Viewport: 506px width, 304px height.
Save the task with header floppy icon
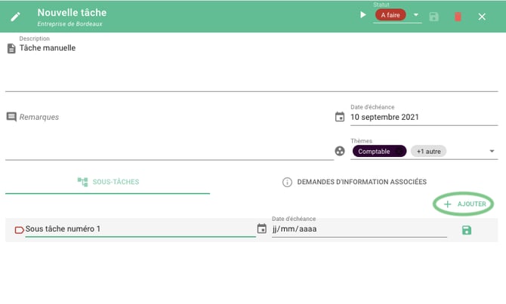pos(433,17)
